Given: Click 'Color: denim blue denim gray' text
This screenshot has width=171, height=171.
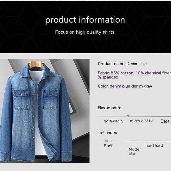Looking at the screenshot, I should (x=125, y=86).
